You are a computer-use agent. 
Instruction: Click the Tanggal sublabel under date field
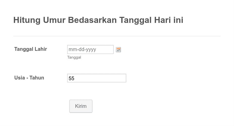click(74, 57)
